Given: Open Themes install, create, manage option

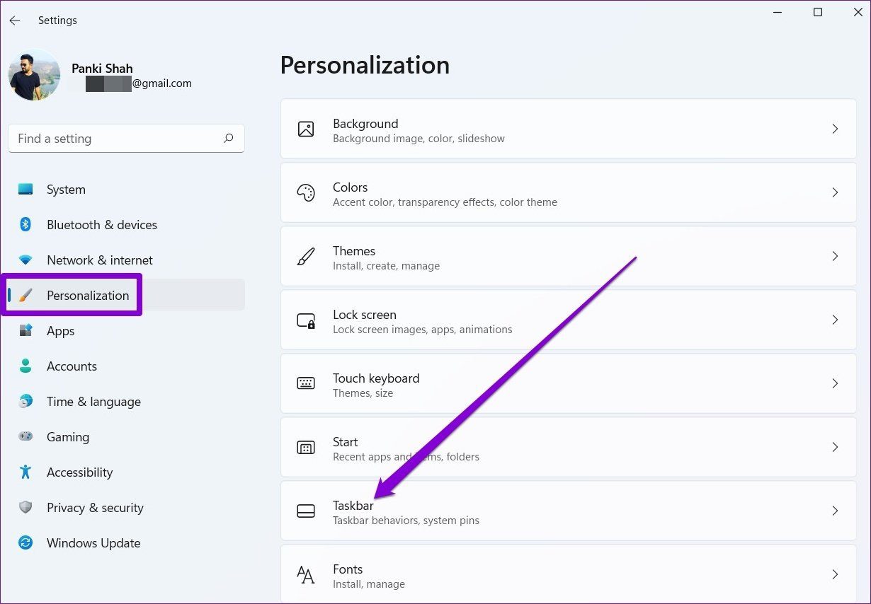Looking at the screenshot, I should click(x=569, y=256).
